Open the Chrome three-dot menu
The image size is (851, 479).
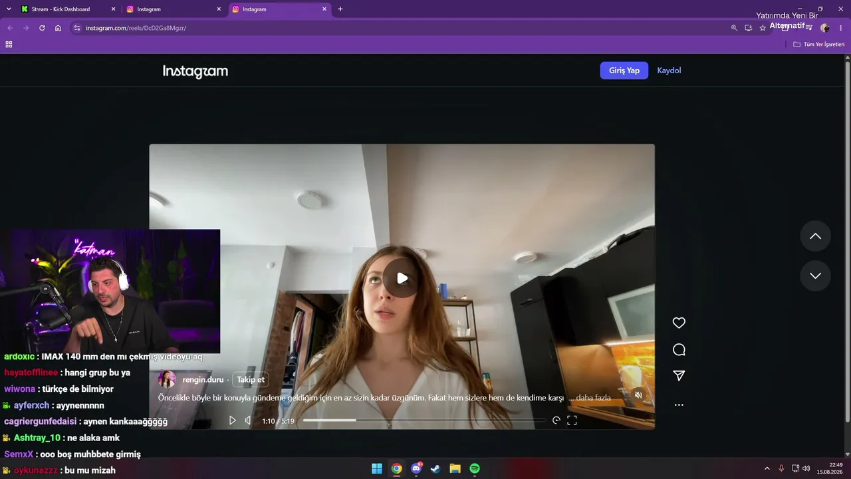[x=841, y=28]
